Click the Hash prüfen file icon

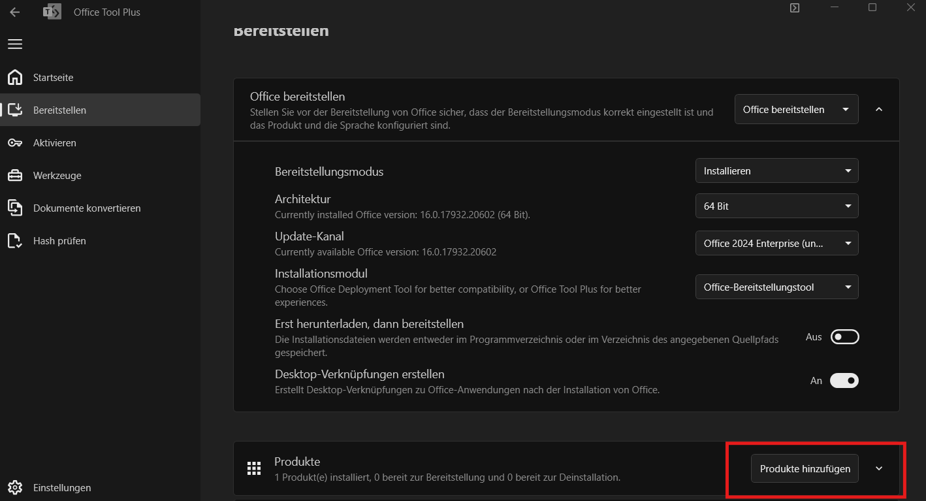coord(14,241)
